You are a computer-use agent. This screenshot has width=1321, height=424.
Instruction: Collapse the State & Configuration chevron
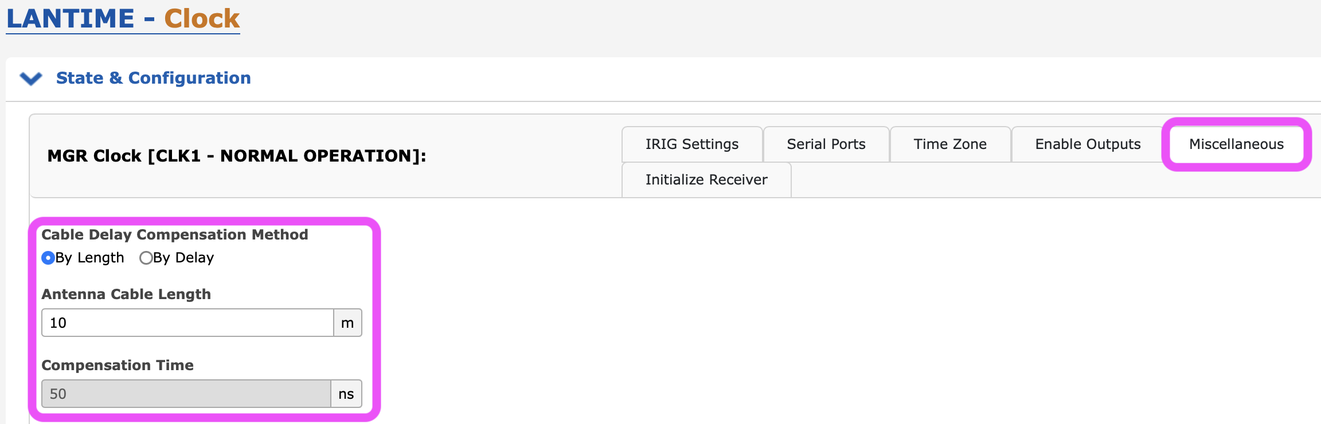coord(31,78)
